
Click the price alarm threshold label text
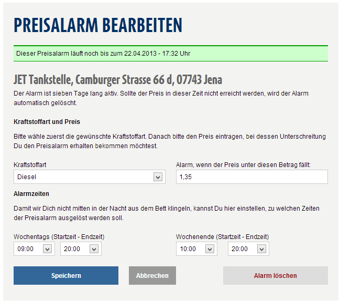click(x=243, y=165)
